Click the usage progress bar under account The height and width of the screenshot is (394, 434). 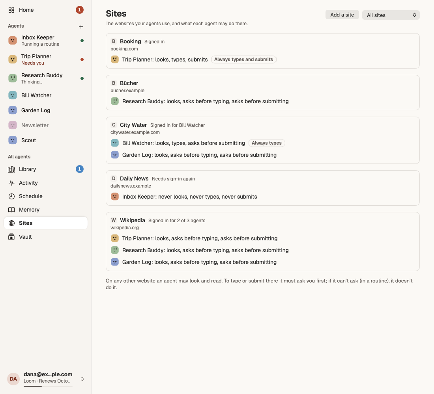click(48, 386)
